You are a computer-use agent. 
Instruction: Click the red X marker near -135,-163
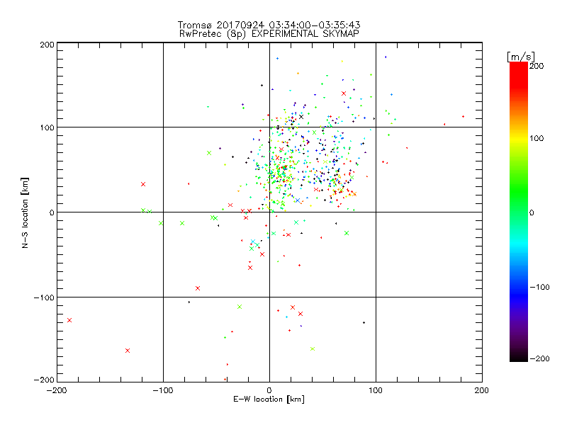[128, 351]
